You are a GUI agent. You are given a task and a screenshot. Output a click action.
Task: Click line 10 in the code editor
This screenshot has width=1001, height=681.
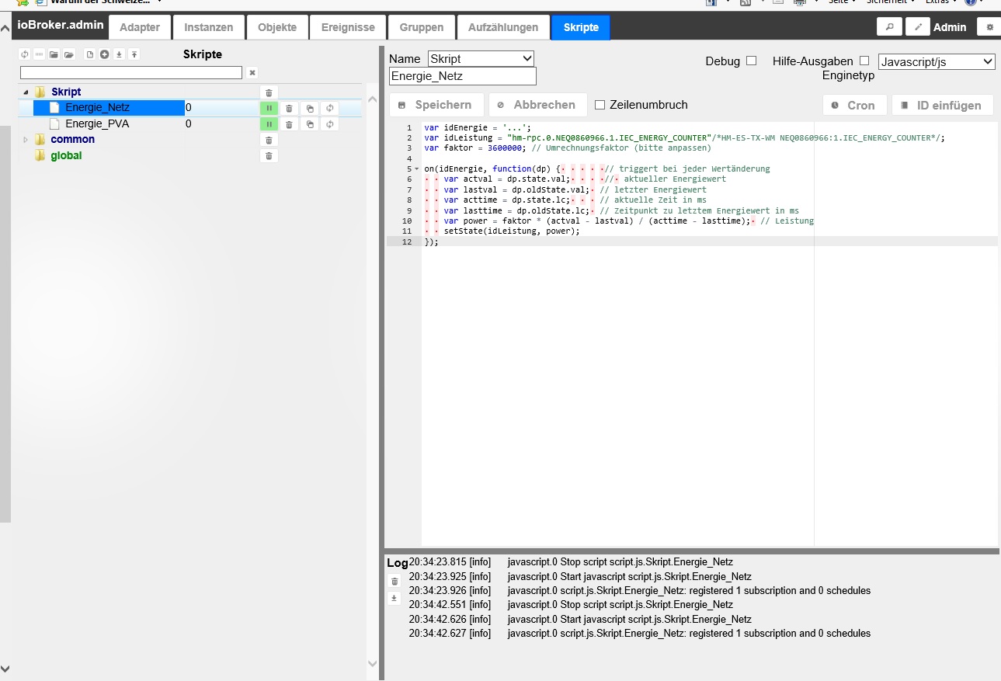(x=619, y=221)
